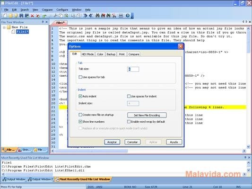Viewport: 252px width, 189px height.
Task: Click the Paste toolbar icon
Action: tap(66, 16)
